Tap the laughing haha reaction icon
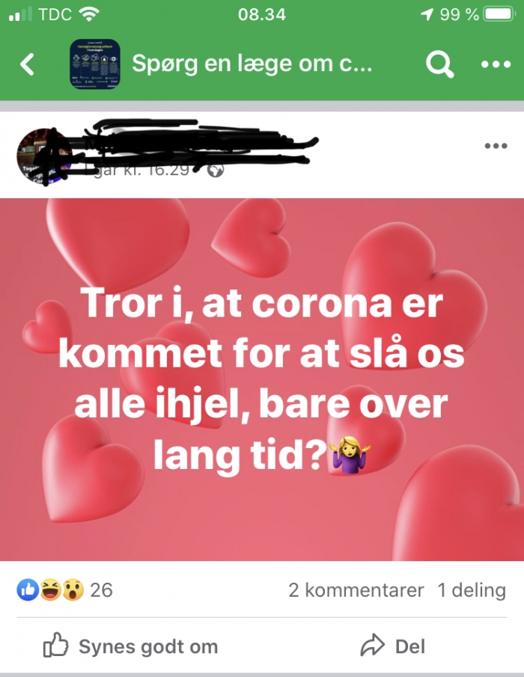 [51, 589]
